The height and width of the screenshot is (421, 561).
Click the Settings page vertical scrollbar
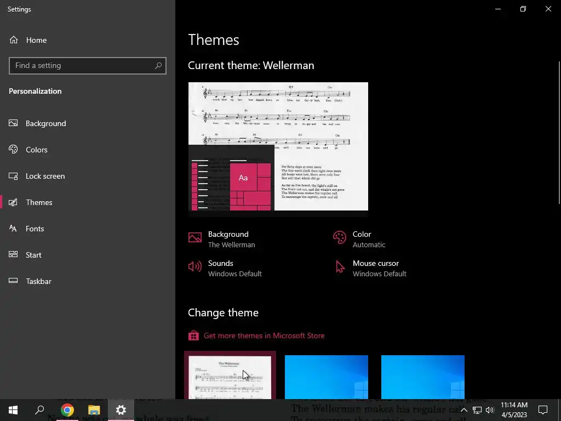[559, 133]
